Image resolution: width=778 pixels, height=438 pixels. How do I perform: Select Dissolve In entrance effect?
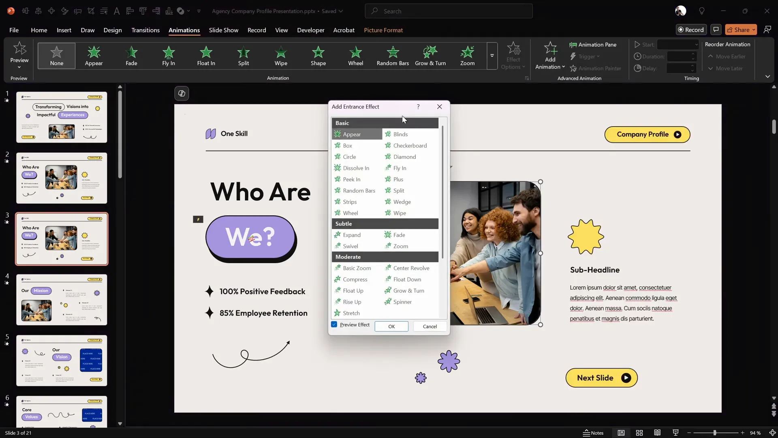click(x=356, y=168)
